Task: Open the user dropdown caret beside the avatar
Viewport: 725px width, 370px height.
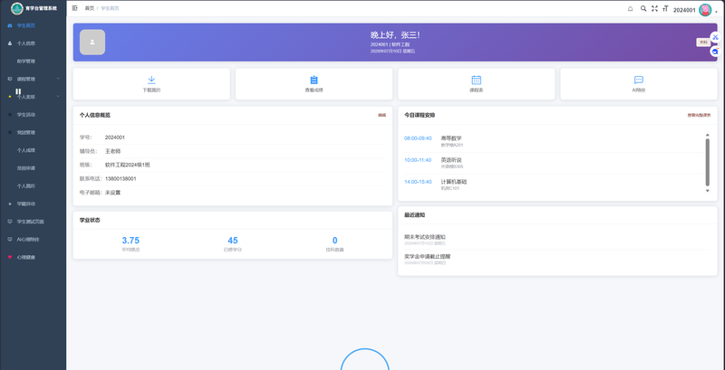Action: (717, 12)
